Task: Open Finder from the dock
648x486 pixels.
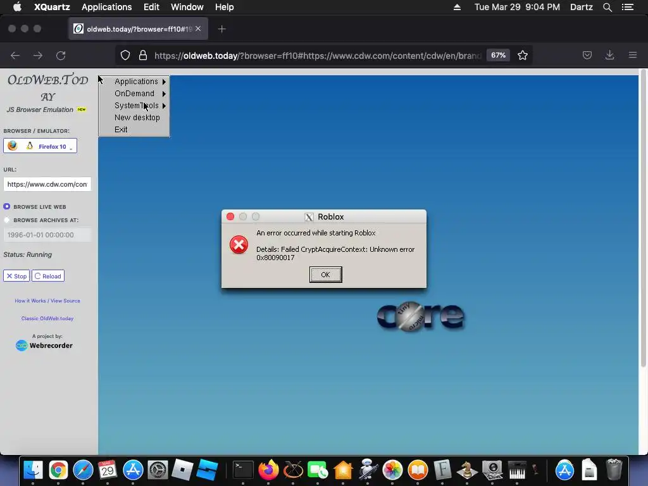Action: coord(33,470)
